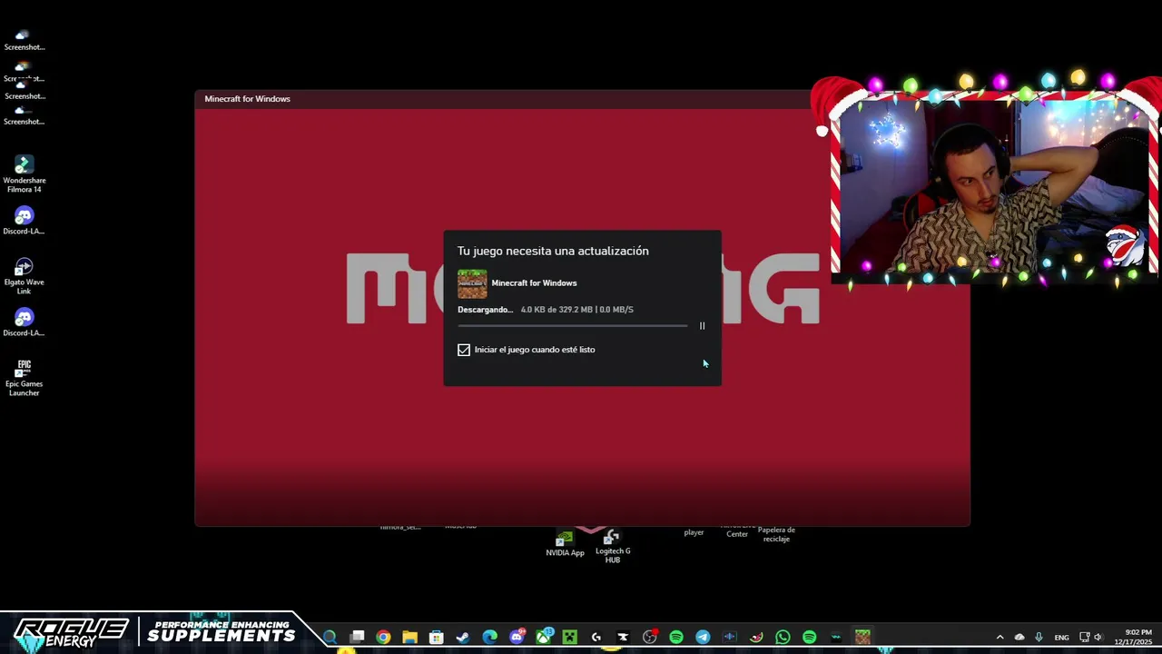The width and height of the screenshot is (1162, 654).
Task: Click the 'Descargando...' status label
Action: [485, 310]
